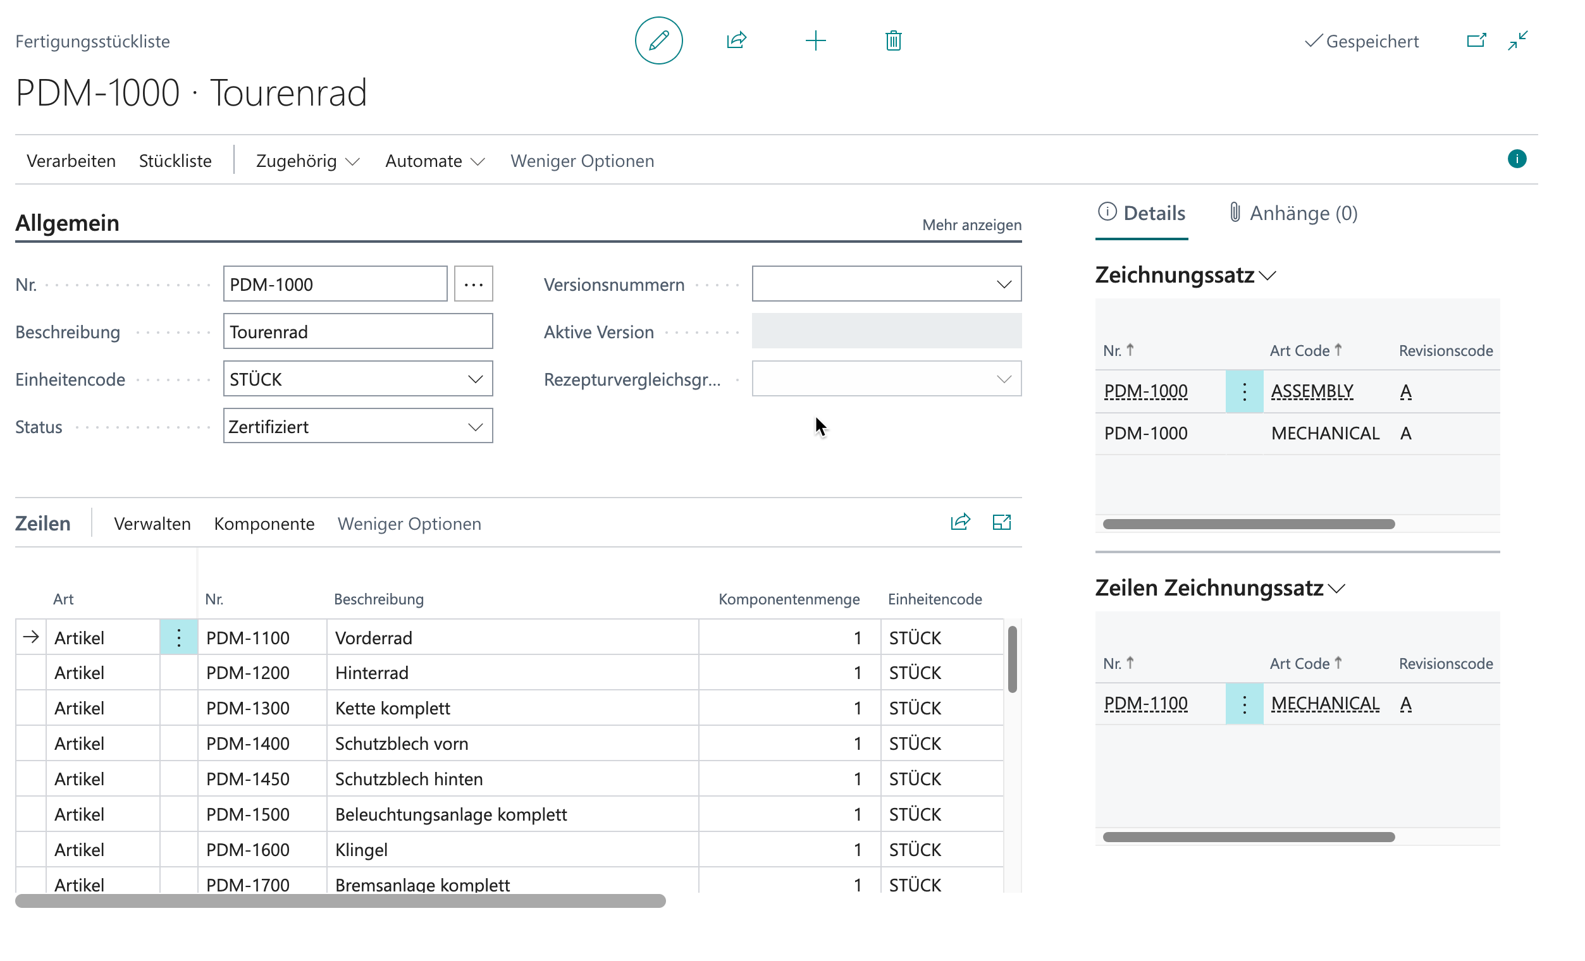Click the Hinterrad description cell
1585x961 pixels.
point(512,672)
